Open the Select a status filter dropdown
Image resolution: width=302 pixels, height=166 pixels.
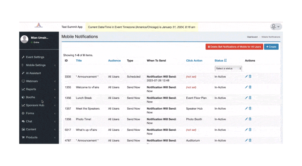(x=228, y=68)
